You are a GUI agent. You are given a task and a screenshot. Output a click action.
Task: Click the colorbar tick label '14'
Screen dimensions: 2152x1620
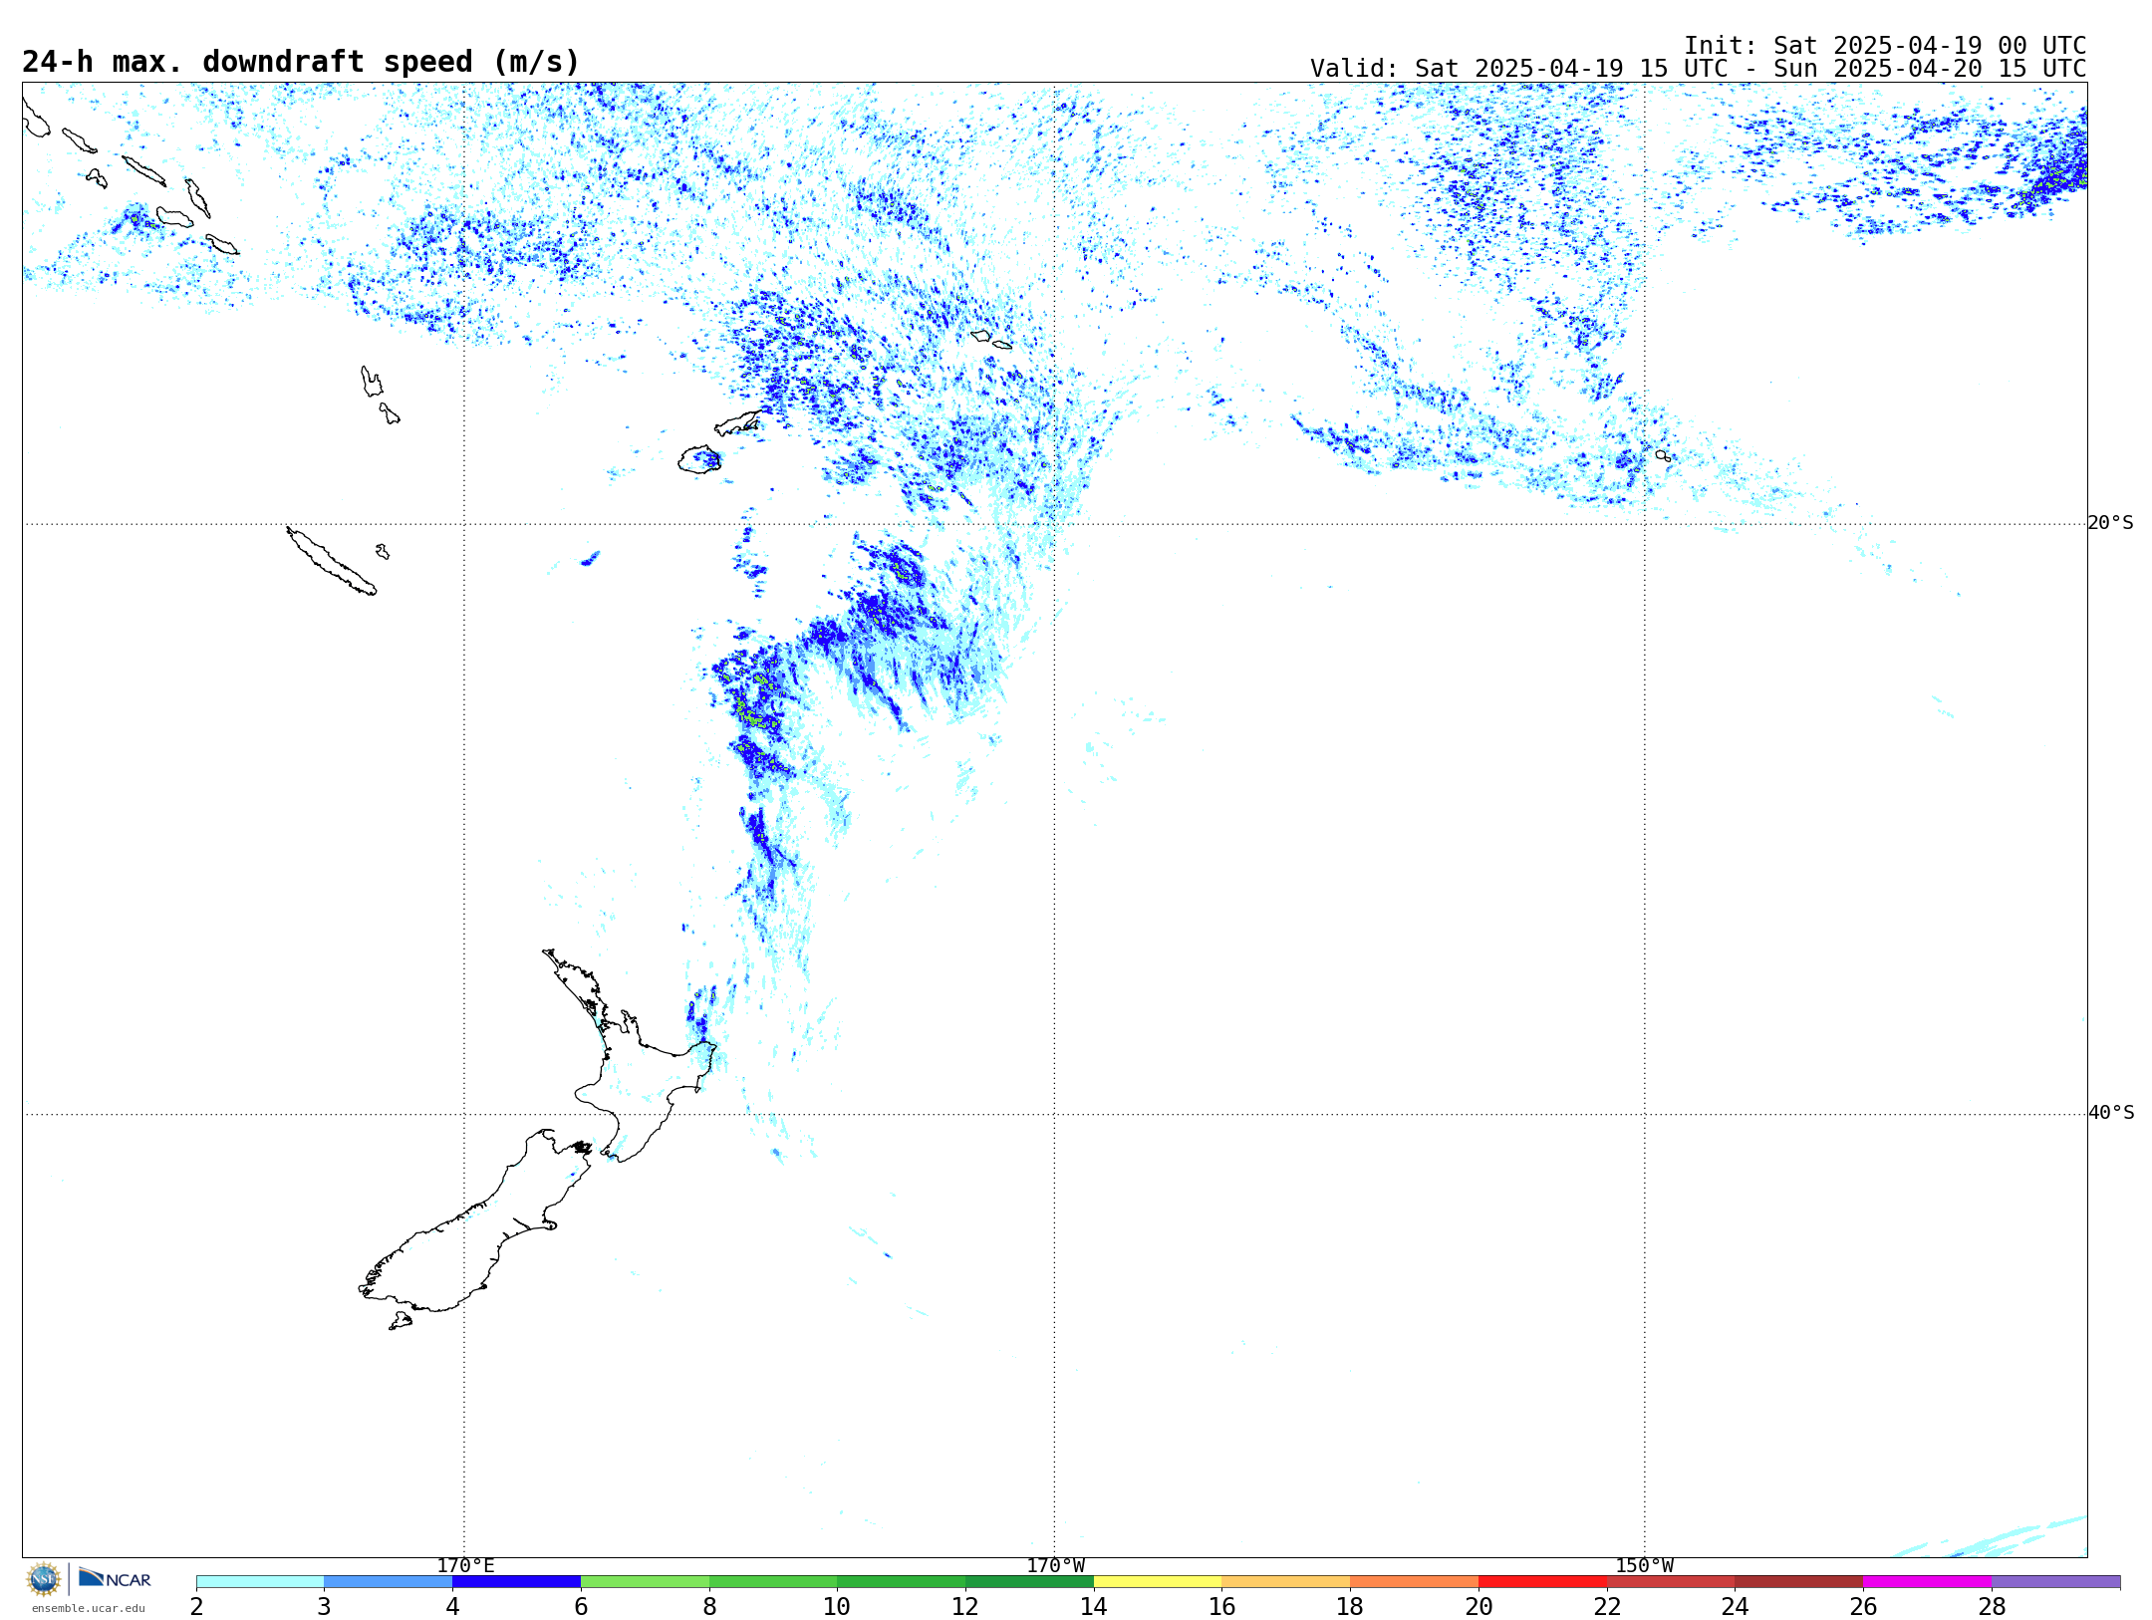(x=1094, y=1607)
